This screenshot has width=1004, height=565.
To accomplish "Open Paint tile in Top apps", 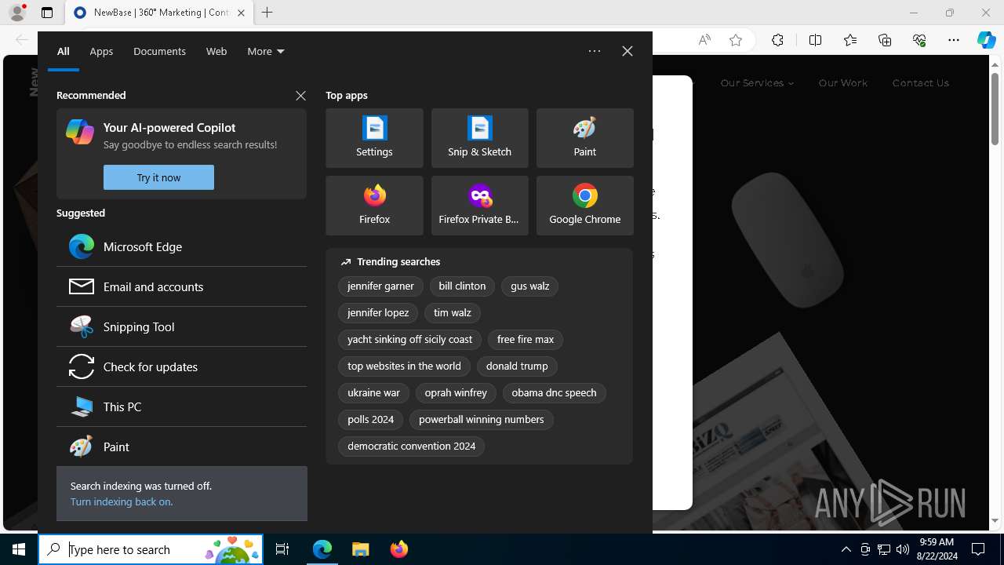I will click(x=584, y=138).
